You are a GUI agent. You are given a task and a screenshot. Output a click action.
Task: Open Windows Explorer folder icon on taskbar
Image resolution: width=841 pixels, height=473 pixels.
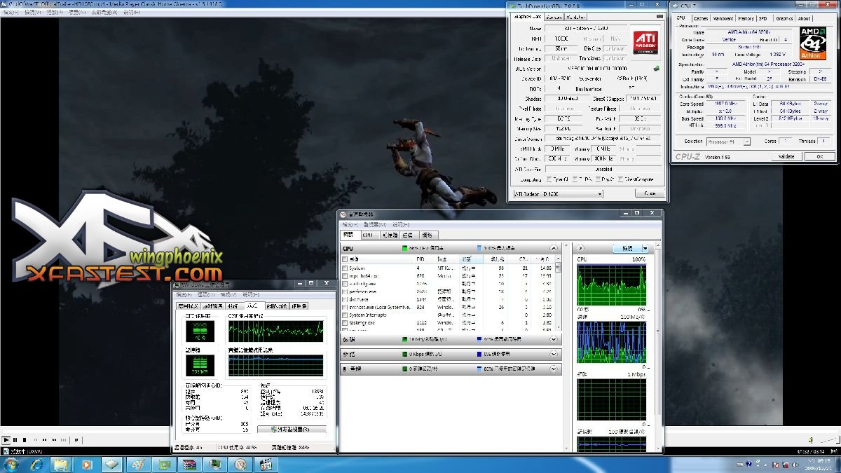[x=61, y=465]
